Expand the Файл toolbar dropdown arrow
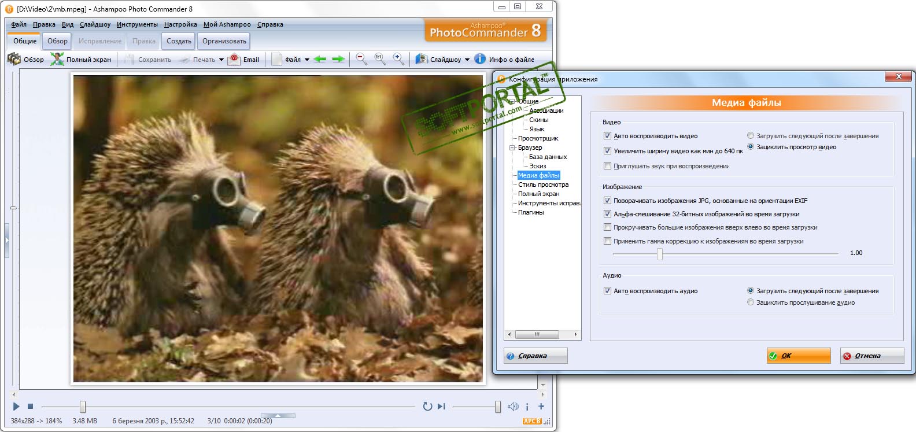This screenshot has width=916, height=432. click(x=307, y=60)
